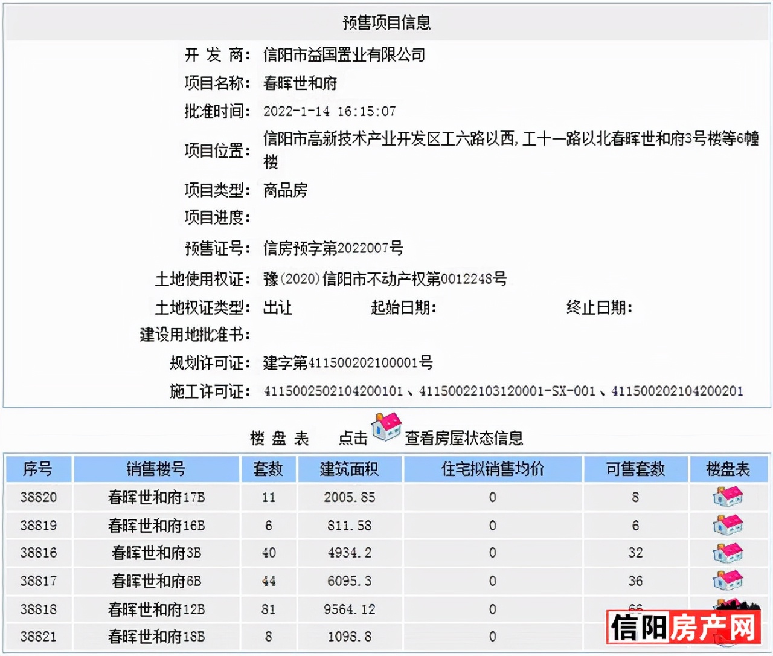The height and width of the screenshot is (656, 773).
Task: Select building name 春晖世和府3B
Action: coord(156,553)
